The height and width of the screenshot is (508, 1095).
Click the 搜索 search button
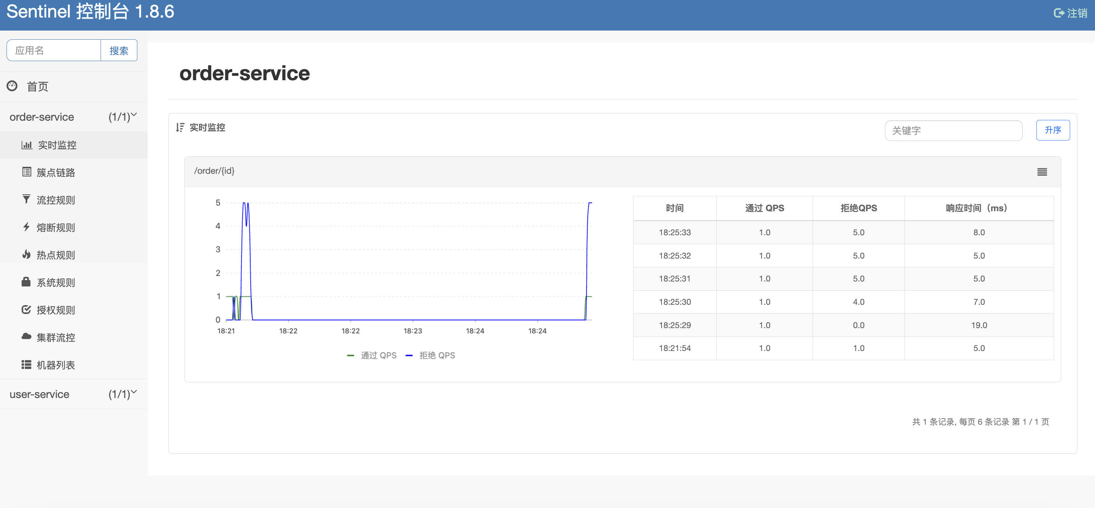119,50
